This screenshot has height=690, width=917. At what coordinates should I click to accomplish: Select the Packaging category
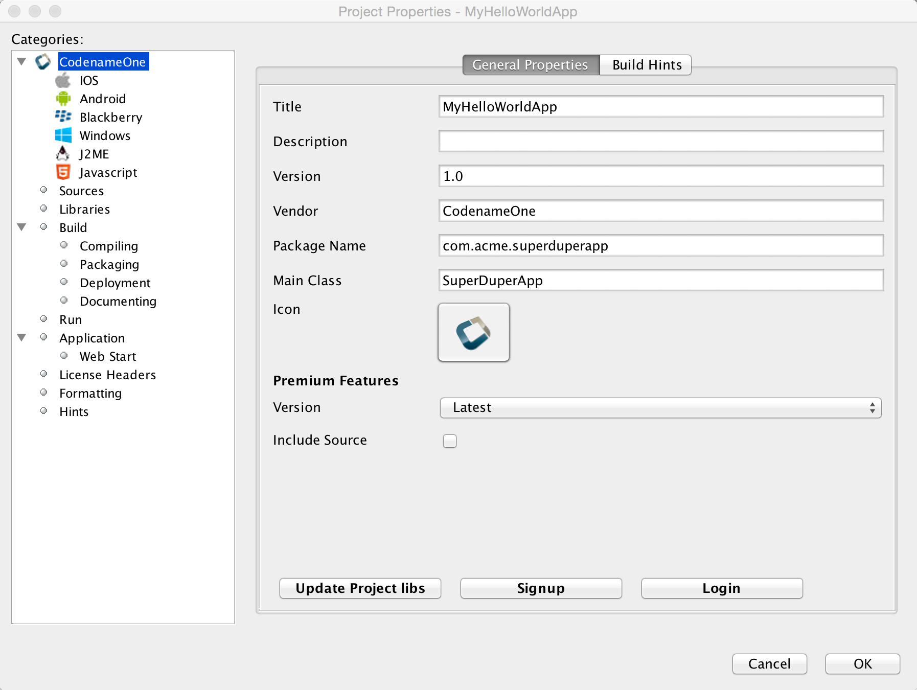(109, 264)
